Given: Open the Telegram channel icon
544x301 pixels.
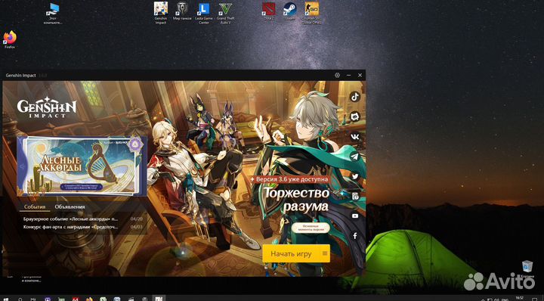Looking at the screenshot, I should 354,157.
